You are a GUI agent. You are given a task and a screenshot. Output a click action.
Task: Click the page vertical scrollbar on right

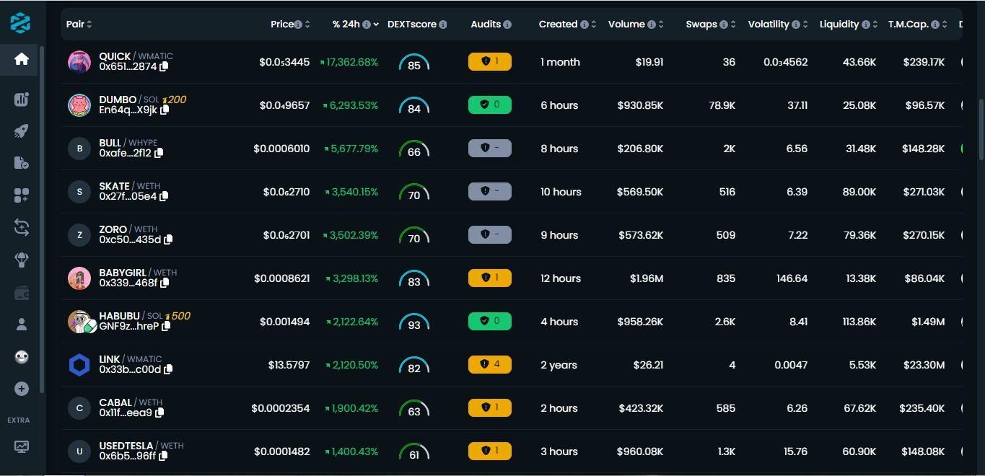pyautogui.click(x=981, y=130)
